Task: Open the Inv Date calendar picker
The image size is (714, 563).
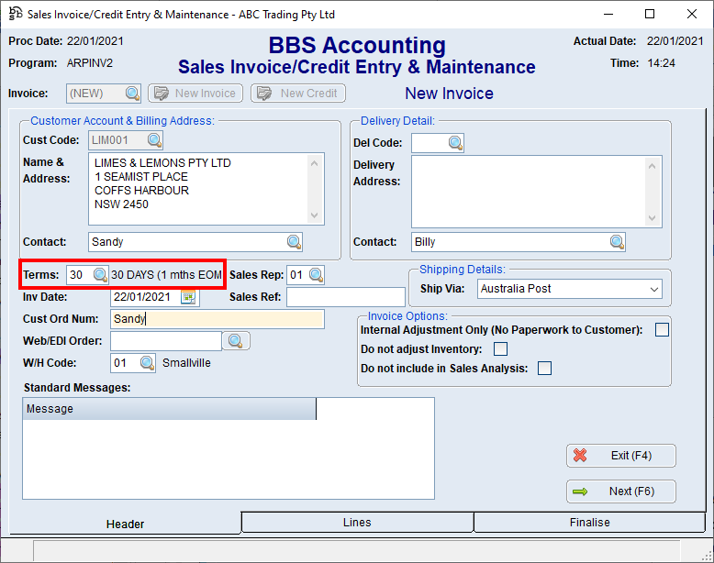Action: (189, 297)
